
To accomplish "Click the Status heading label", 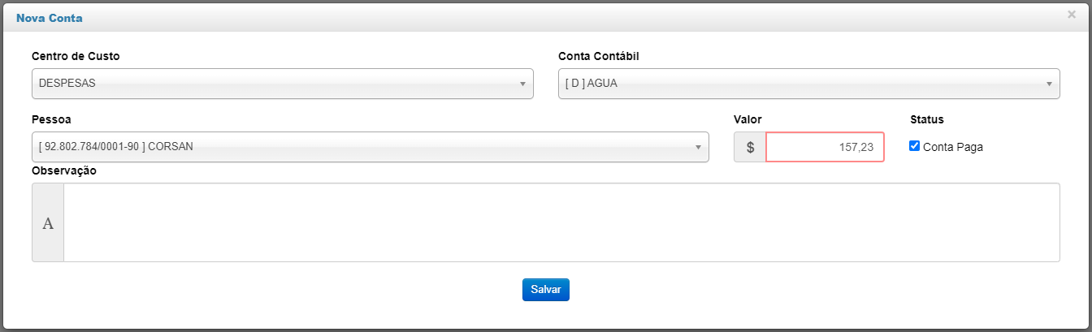I will 927,119.
